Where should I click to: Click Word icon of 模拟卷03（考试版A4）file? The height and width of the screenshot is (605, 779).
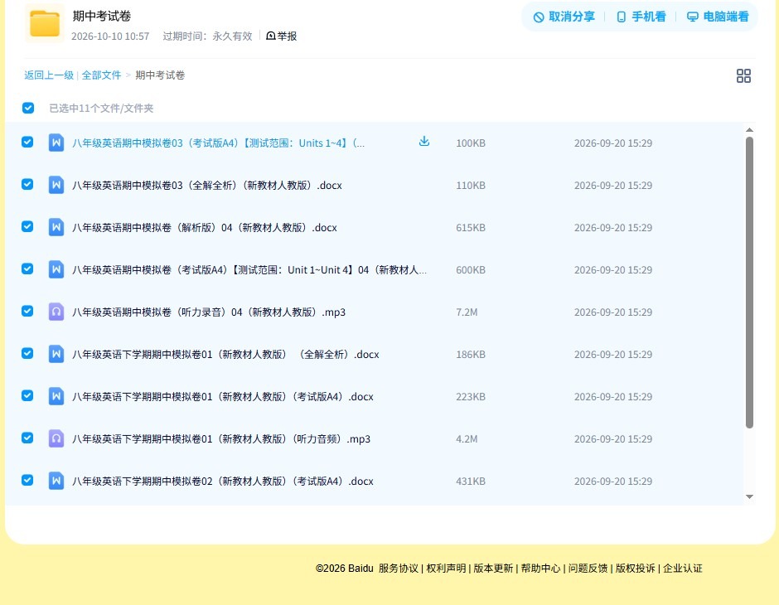click(x=56, y=143)
